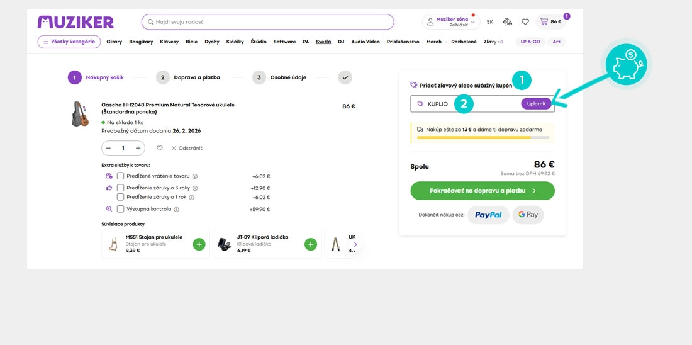692x345 pixels.
Task: Click Pridať zľavový alebo súťažný kupón link
Action: tap(466, 85)
